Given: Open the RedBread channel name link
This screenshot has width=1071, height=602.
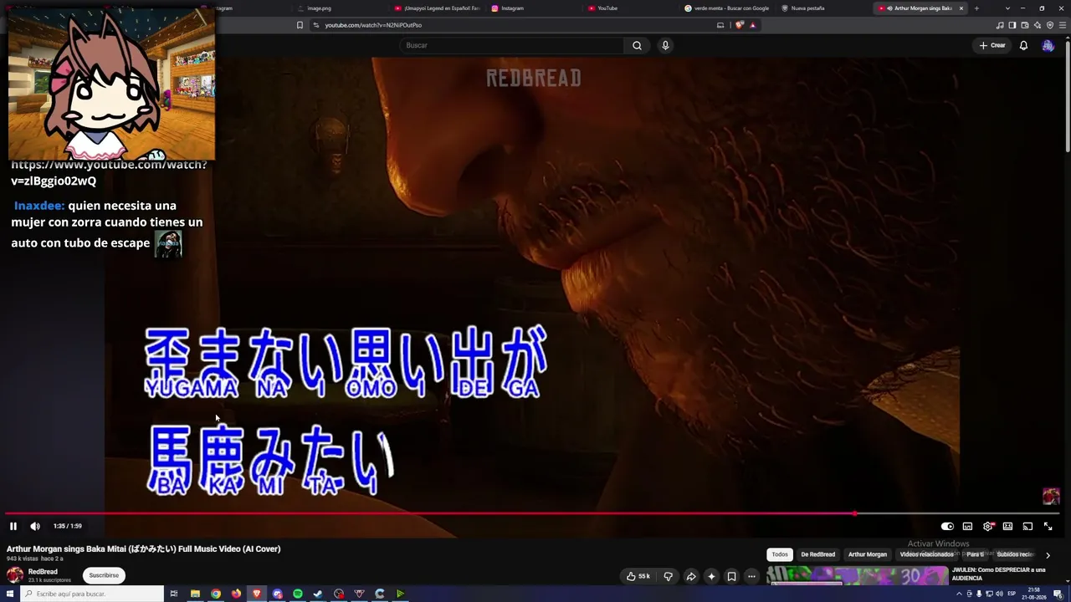Looking at the screenshot, I should [x=43, y=572].
